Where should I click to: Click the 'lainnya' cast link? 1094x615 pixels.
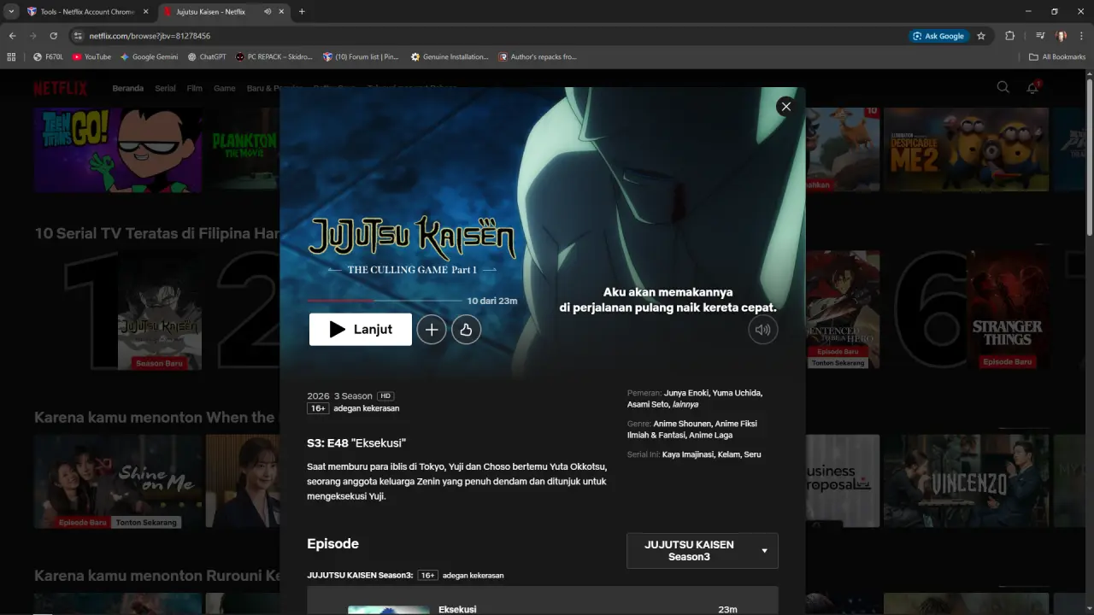click(x=685, y=404)
